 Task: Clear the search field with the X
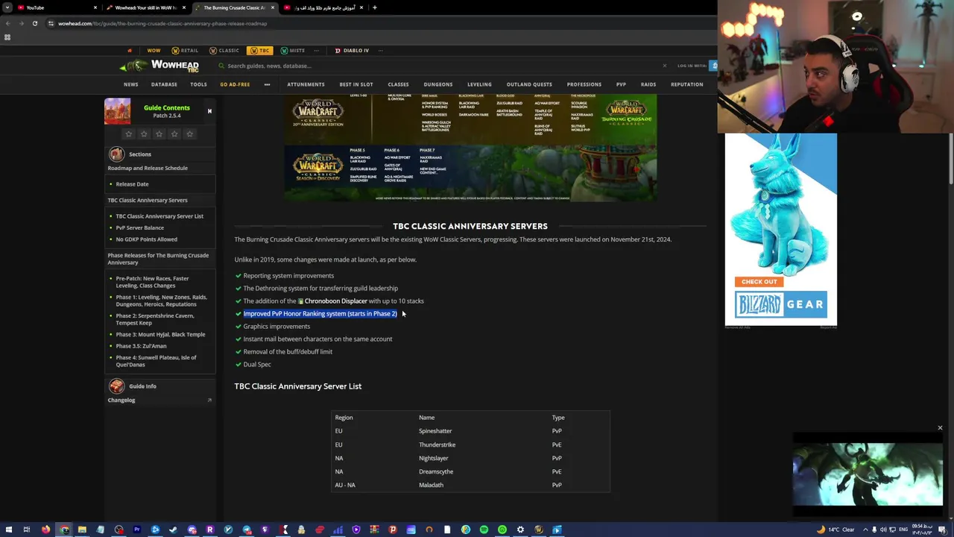[x=664, y=66]
